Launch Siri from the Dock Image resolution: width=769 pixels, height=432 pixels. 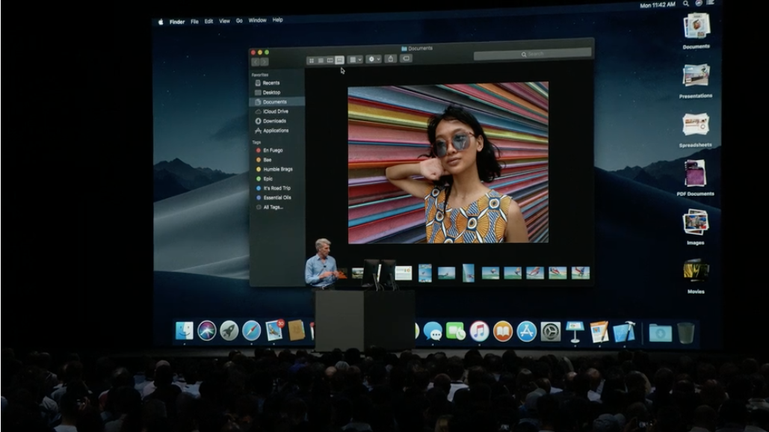(x=207, y=331)
